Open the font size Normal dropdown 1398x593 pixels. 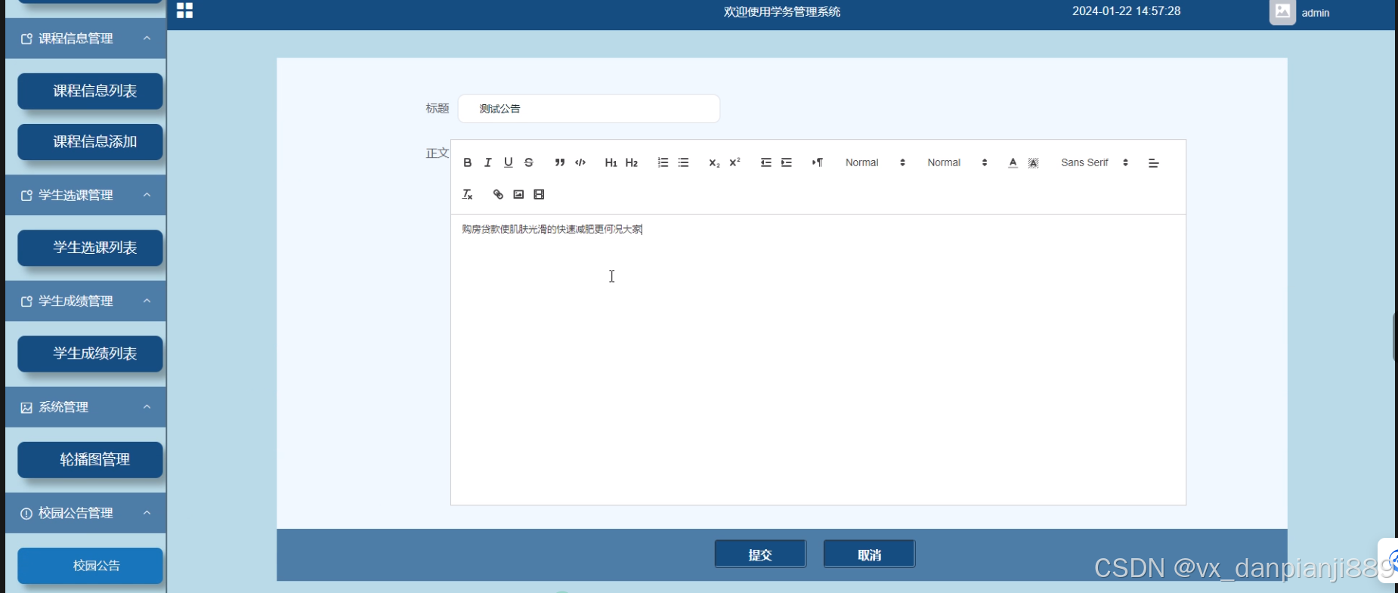[875, 162]
